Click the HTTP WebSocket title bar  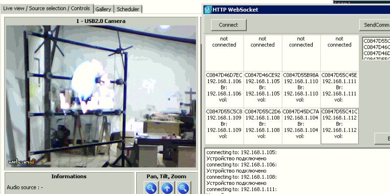pyautogui.click(x=296, y=10)
